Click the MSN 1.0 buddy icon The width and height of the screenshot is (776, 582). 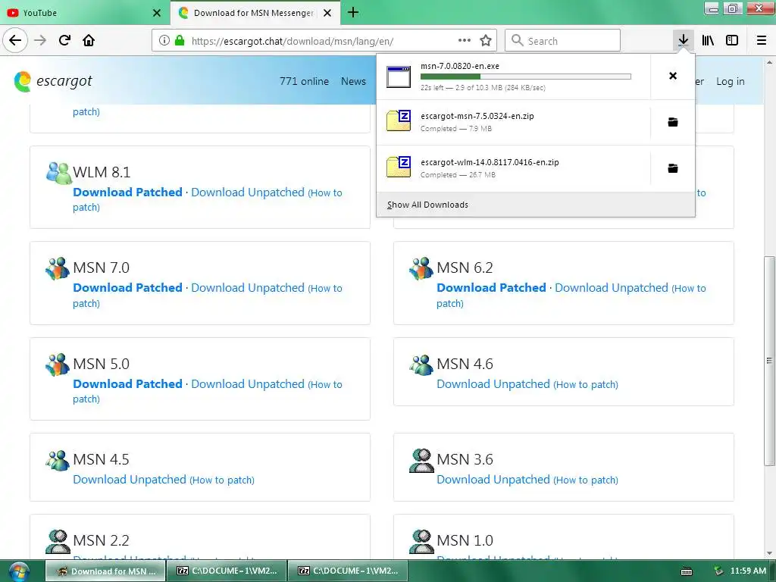(421, 541)
